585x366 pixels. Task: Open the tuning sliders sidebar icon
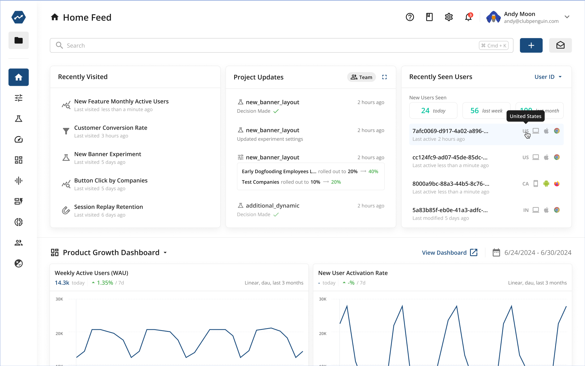point(19,98)
